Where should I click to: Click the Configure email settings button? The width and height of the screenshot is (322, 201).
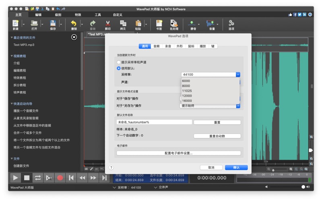coord(178,153)
